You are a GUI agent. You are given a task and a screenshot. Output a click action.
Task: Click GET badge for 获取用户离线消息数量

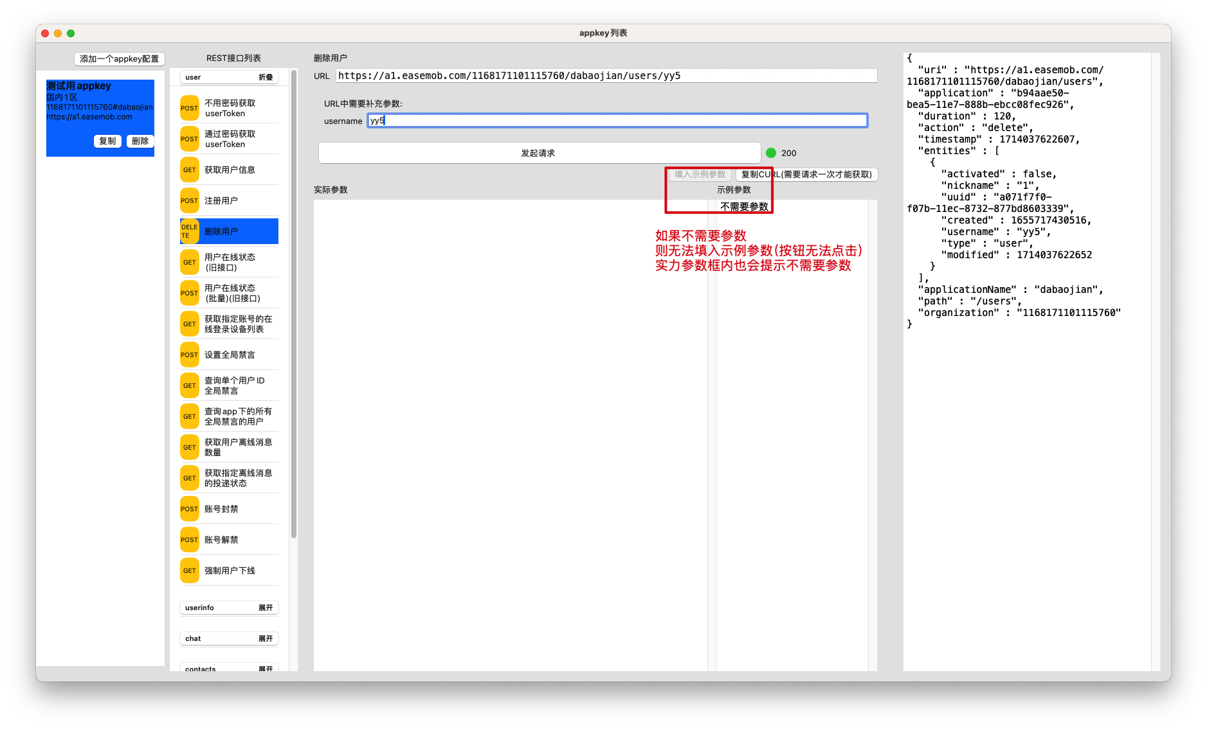[189, 447]
